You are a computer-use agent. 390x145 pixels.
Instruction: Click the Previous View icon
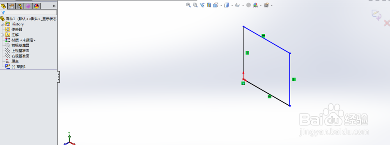coord(202,5)
